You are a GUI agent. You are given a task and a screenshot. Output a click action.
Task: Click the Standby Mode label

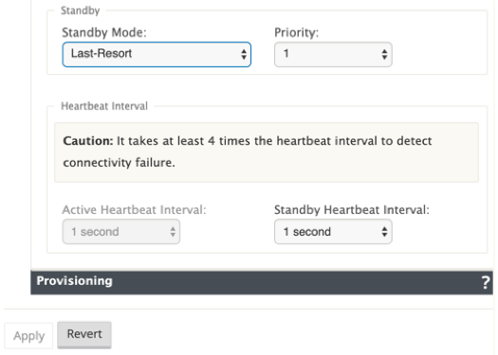coord(104,32)
